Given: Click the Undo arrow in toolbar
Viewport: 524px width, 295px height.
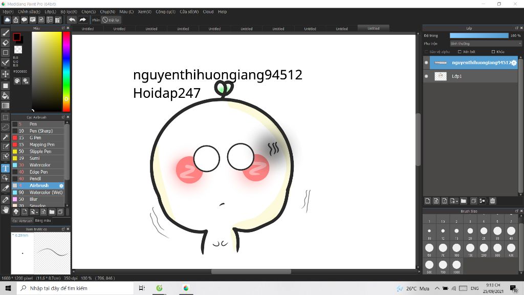Looking at the screenshot, I should click(72, 20).
